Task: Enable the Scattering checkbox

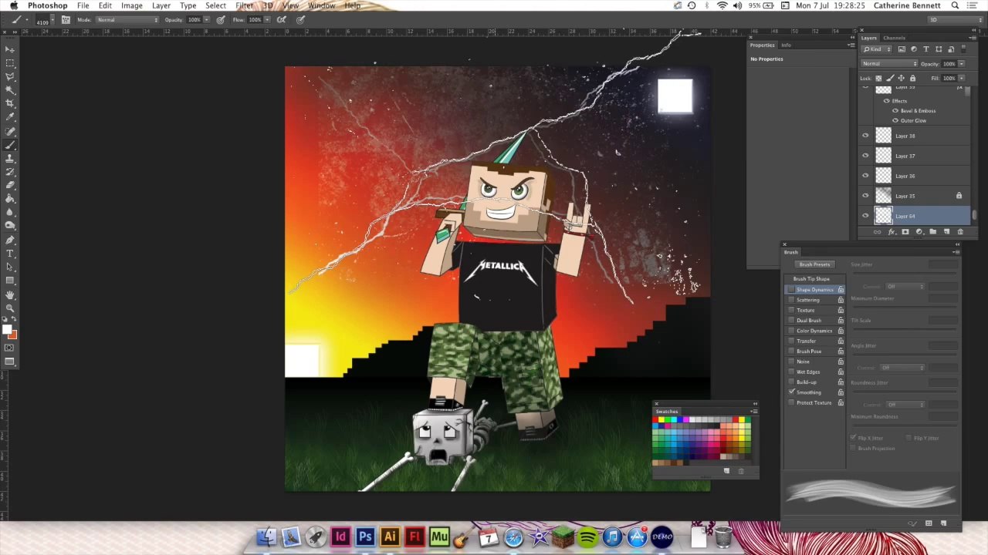Action: (x=791, y=300)
